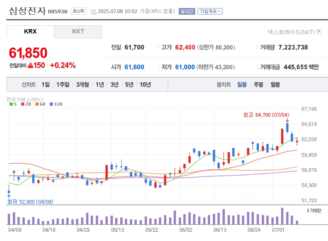The height and width of the screenshot is (241, 328).
Task: Click the x-axis date label 06/13
Action: point(220,230)
